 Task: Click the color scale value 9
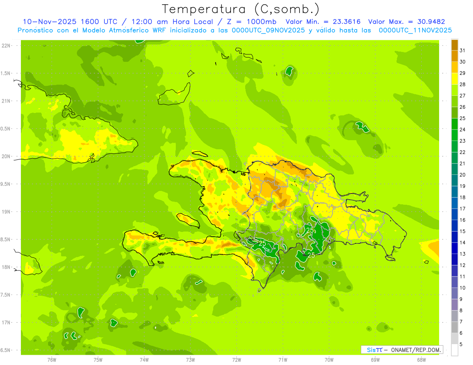[461, 299]
